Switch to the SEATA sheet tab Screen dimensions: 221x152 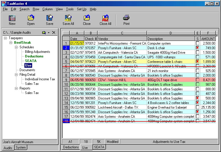coord(99,147)
